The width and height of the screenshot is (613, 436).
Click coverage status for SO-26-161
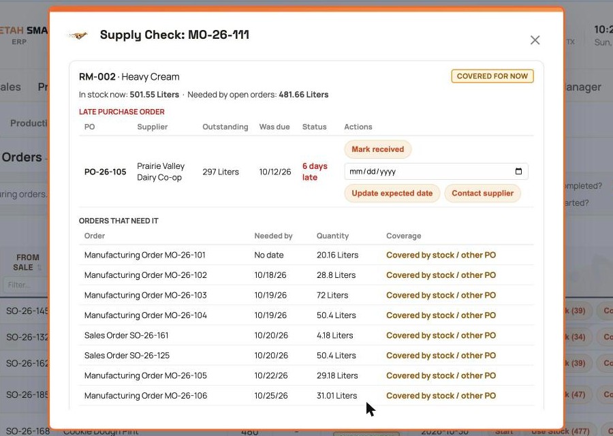441,335
